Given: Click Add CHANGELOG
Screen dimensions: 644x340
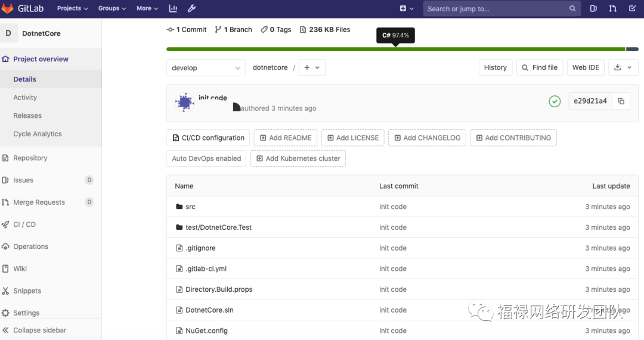Looking at the screenshot, I should tap(427, 138).
